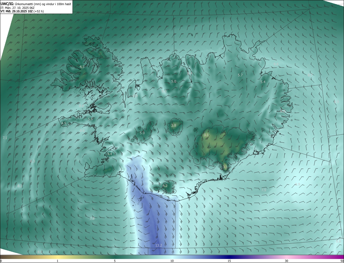Image resolution: width=344 pixels, height=263 pixels.
Task: Click the 7.9 value label on the map
Action: (264, 190)
